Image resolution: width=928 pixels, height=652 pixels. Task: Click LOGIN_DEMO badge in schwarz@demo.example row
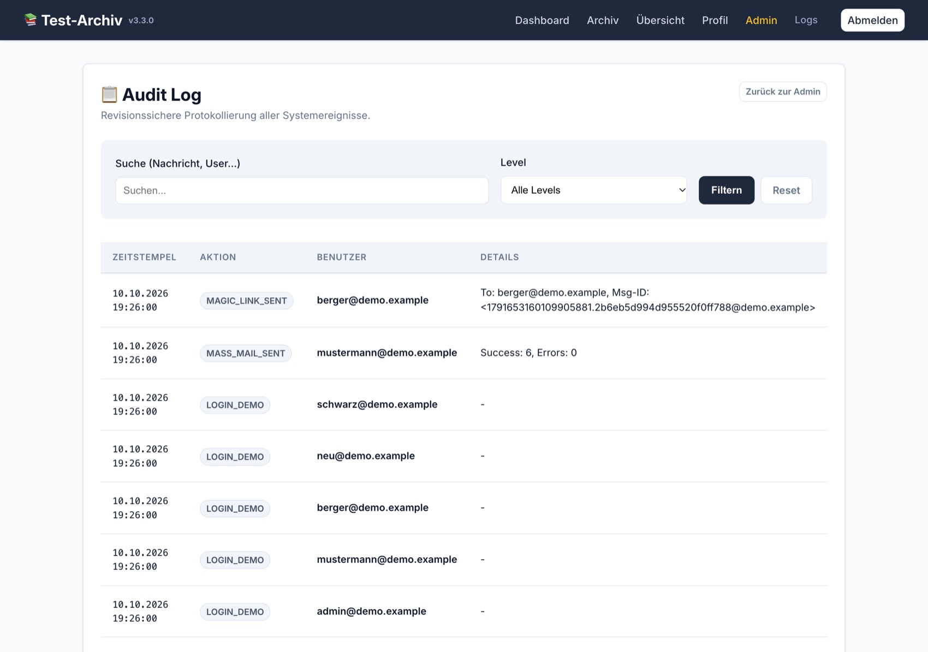pyautogui.click(x=235, y=405)
